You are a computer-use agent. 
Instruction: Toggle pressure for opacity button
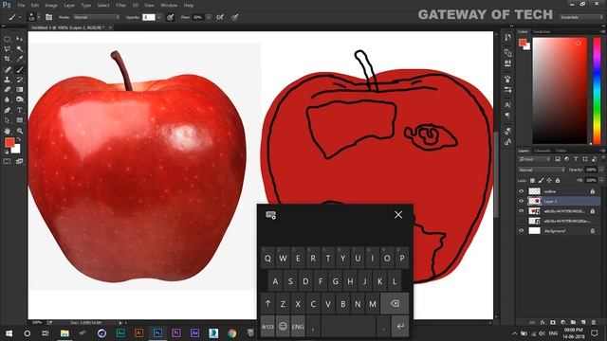170,17
